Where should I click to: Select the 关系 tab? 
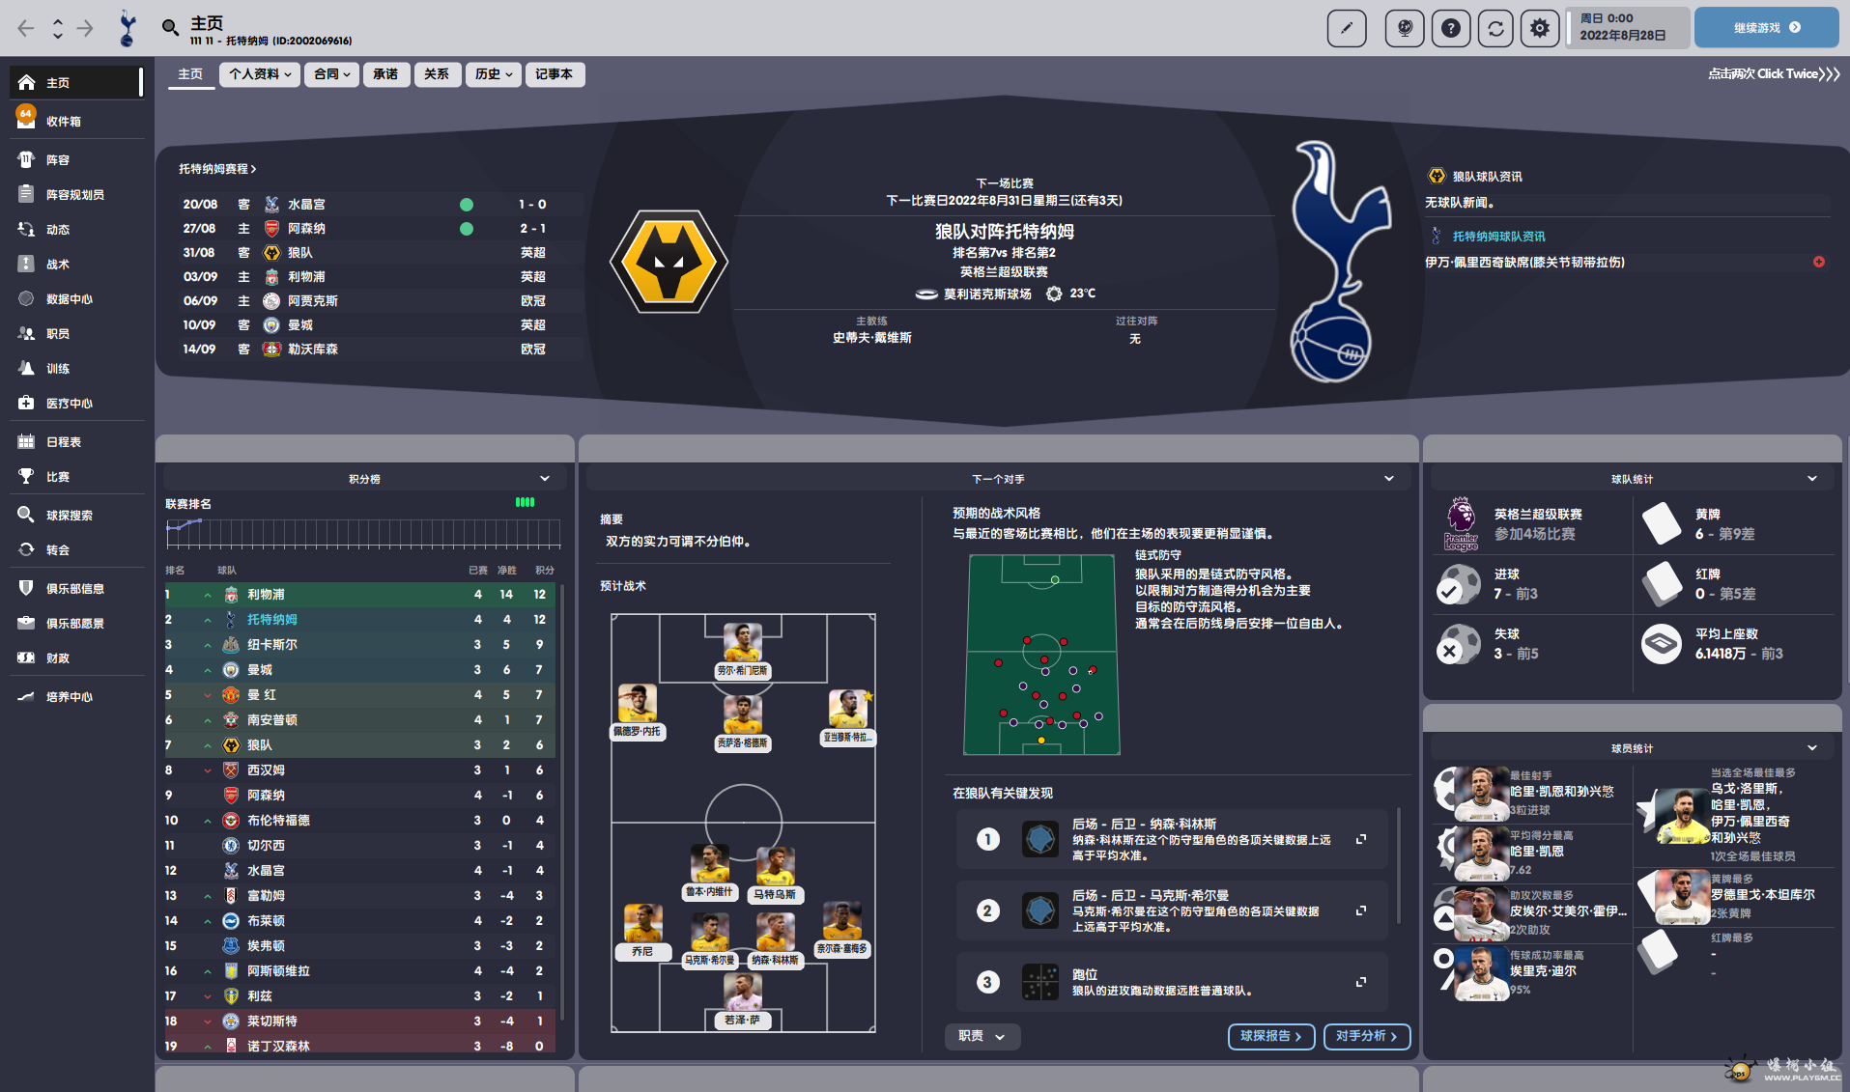coord(437,74)
